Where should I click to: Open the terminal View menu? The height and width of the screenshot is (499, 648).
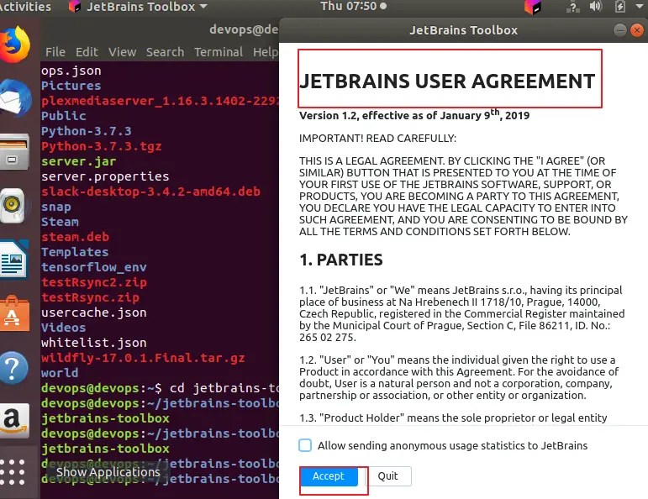pyautogui.click(x=123, y=52)
